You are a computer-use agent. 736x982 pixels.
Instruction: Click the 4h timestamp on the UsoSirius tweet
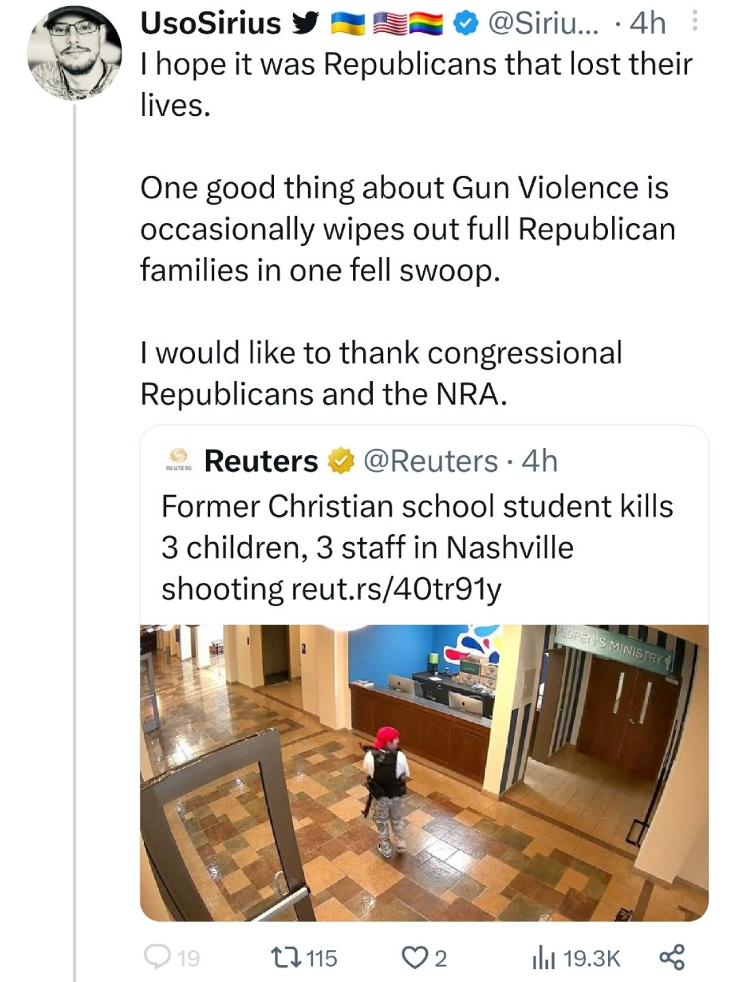point(647,24)
